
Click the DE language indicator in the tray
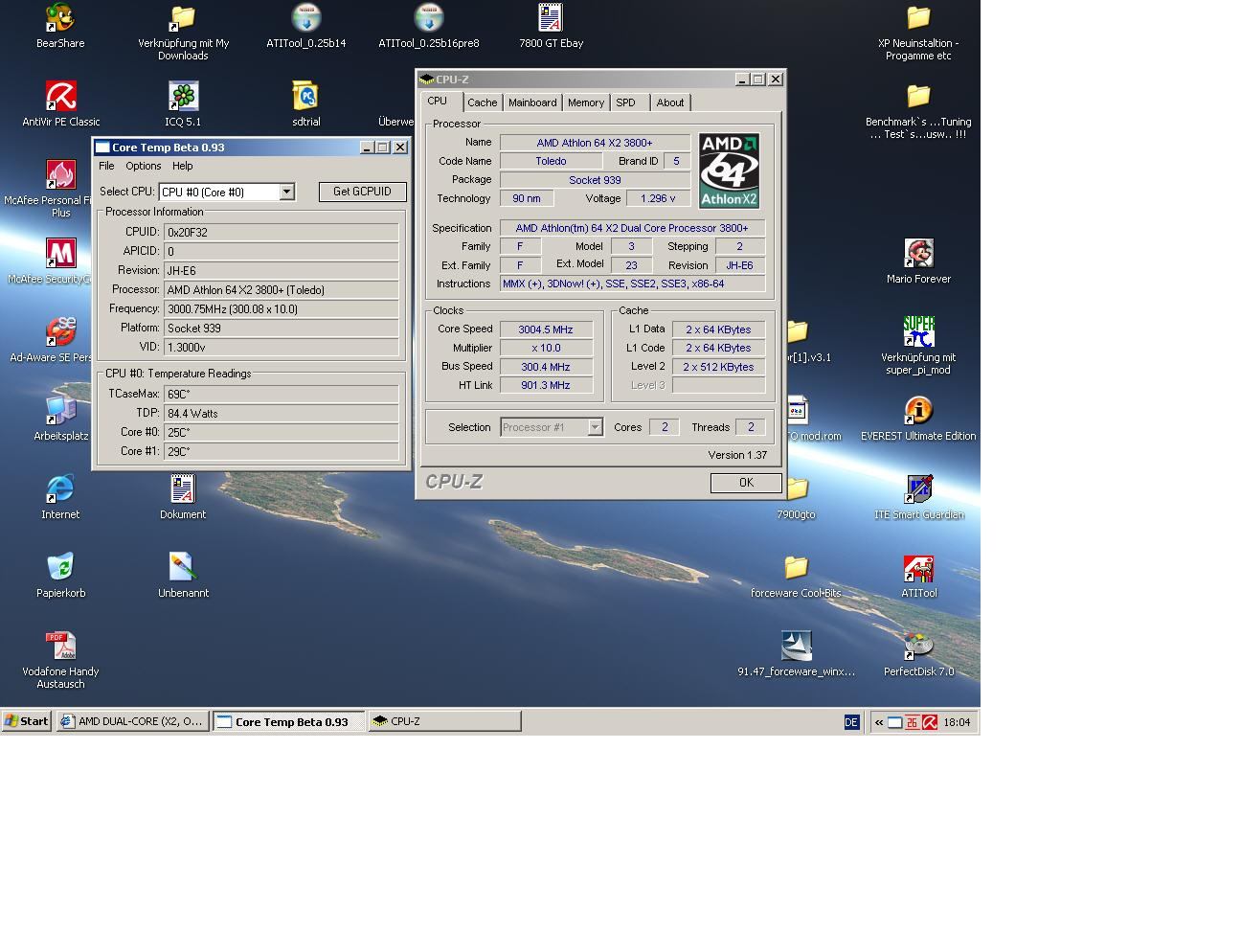click(x=851, y=722)
